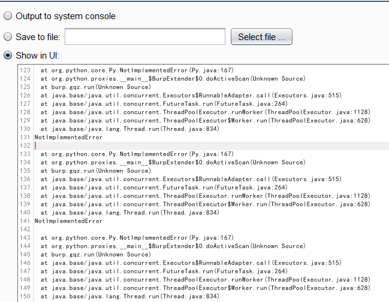Viewport: 389px width, 302px height.
Task: Click line 129 ThreadPoolExecutor$Worker.run entry
Action: [206, 121]
